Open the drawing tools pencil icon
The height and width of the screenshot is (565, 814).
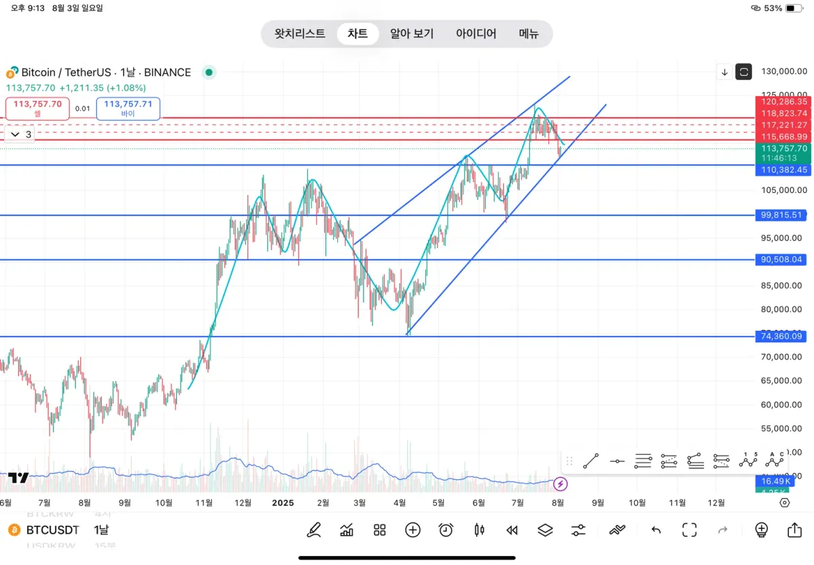pos(314,530)
